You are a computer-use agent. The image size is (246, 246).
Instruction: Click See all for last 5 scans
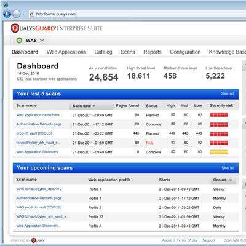click(x=227, y=93)
